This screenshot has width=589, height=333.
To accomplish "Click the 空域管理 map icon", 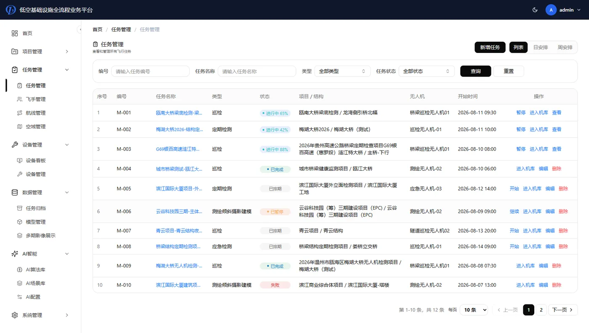I will (19, 127).
